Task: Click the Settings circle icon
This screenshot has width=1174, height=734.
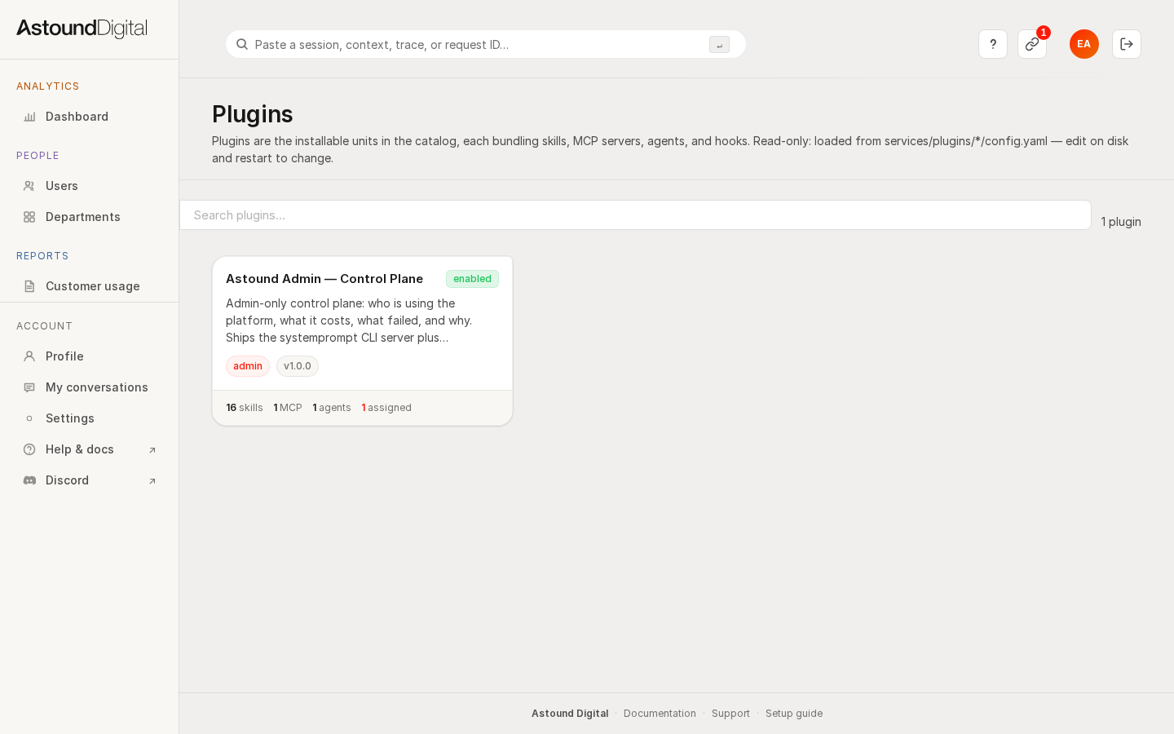Action: pos(29,418)
